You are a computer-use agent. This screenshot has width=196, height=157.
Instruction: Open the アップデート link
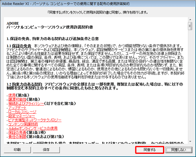coord(17,108)
